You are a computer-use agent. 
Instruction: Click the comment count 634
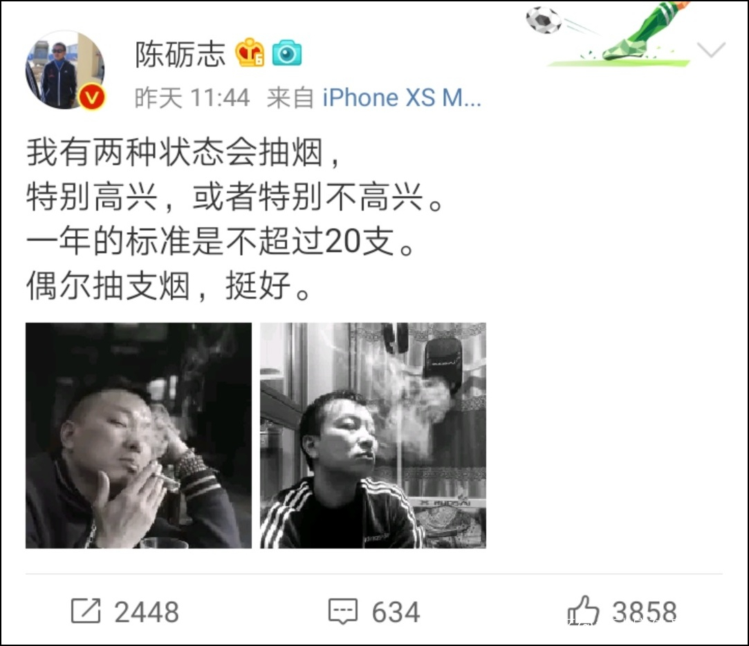pos(396,611)
